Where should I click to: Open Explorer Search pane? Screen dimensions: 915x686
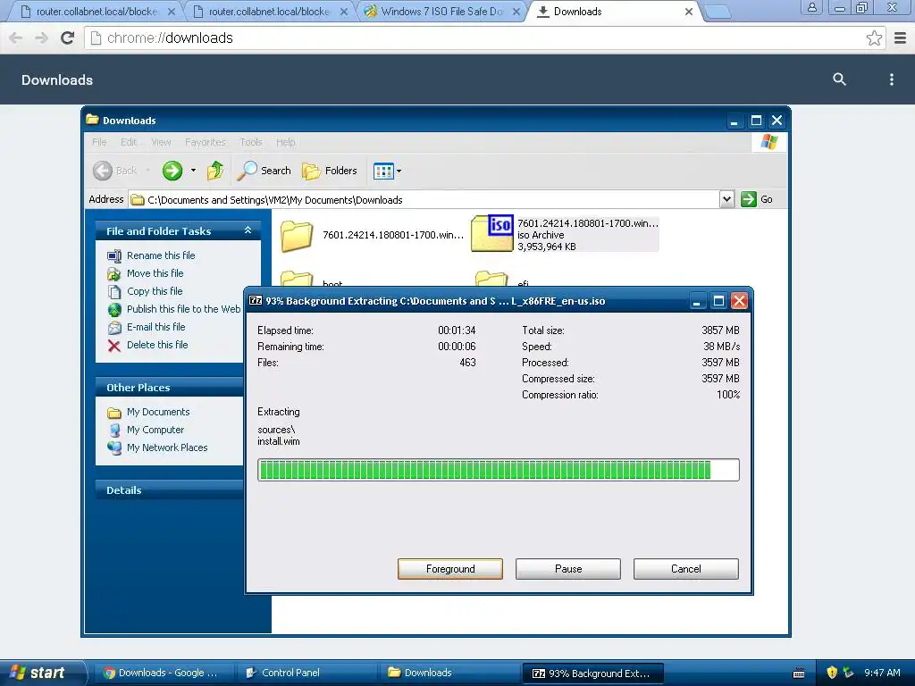[x=264, y=171]
